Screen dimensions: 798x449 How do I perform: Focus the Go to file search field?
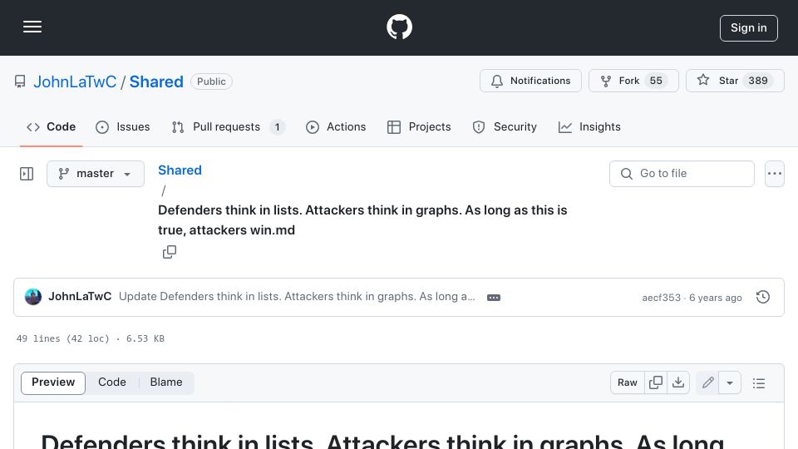pyautogui.click(x=682, y=174)
